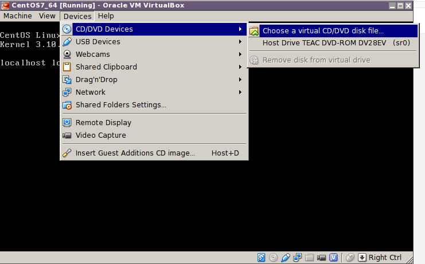Click the mouse integration status indicator

(x=350, y=257)
